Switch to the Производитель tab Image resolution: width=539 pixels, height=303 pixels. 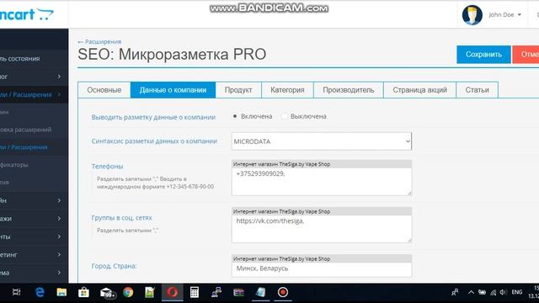pyautogui.click(x=348, y=90)
